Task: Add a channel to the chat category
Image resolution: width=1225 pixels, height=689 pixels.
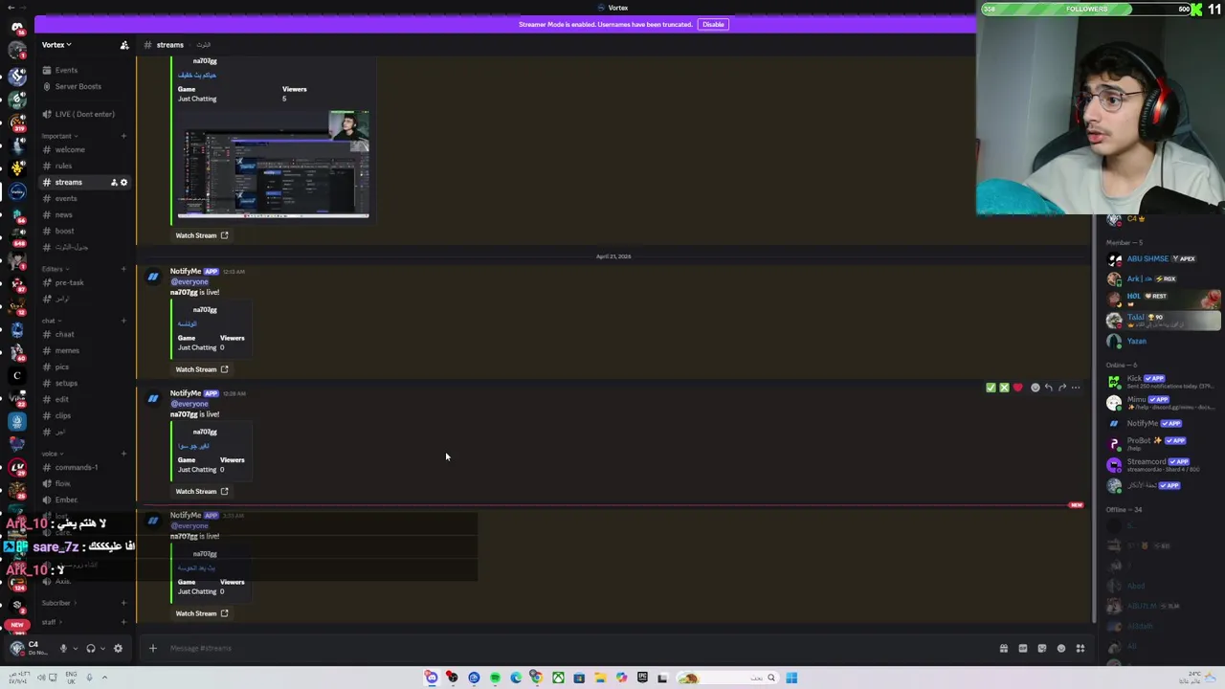Action: point(123,321)
